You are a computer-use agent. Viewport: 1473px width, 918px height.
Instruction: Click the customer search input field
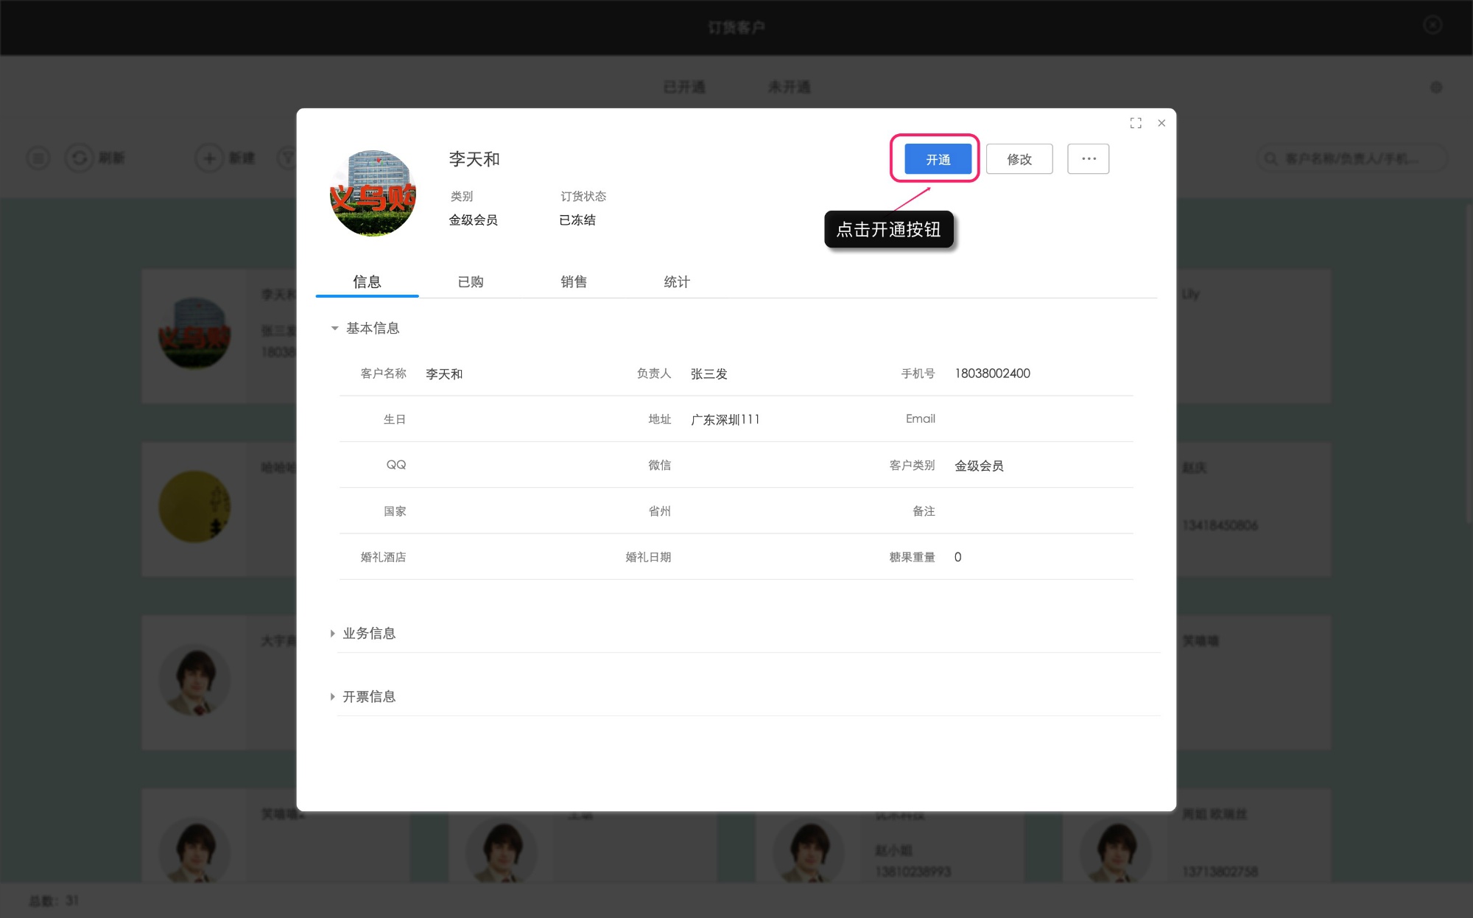1363,158
